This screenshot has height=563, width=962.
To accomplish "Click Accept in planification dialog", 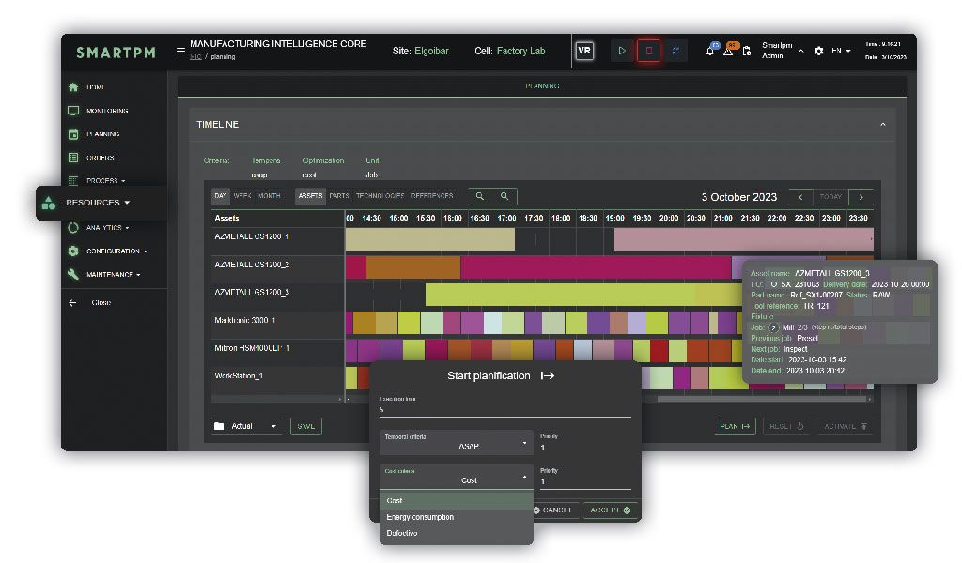I will pyautogui.click(x=610, y=510).
